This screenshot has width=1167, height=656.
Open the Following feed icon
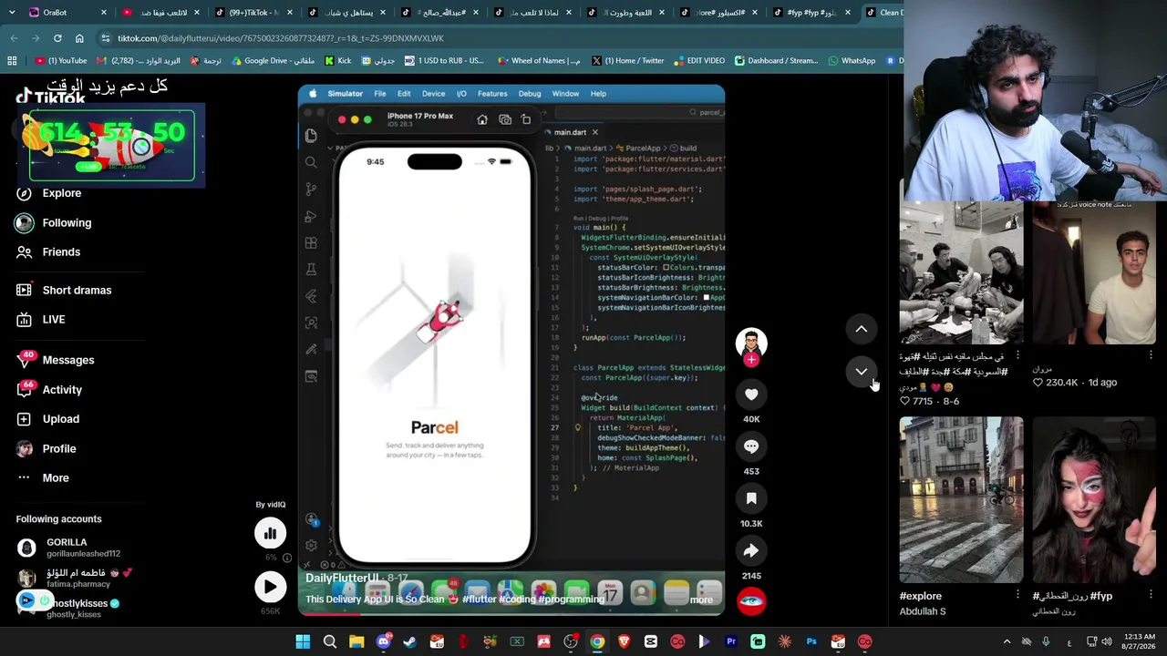(25, 222)
